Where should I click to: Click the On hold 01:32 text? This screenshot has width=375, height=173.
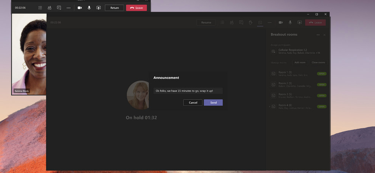tap(142, 117)
